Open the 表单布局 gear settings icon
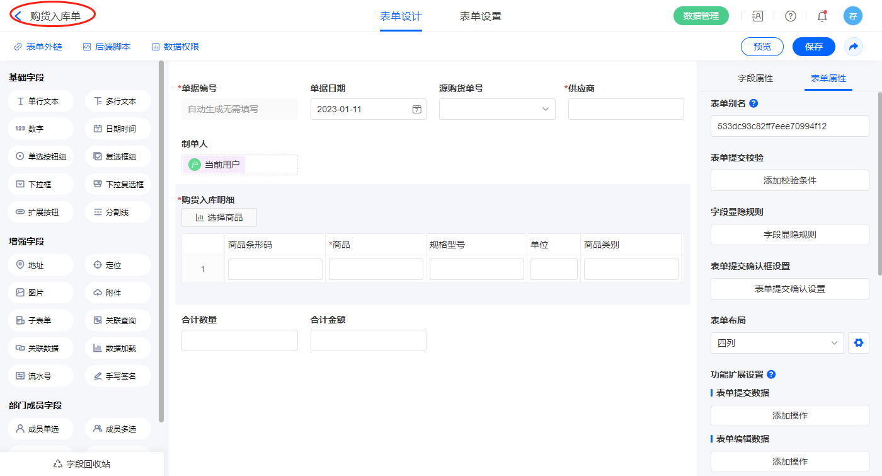882x476 pixels. 857,343
